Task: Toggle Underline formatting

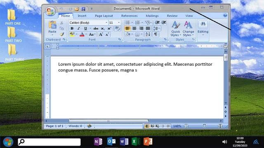Action: point(85,28)
